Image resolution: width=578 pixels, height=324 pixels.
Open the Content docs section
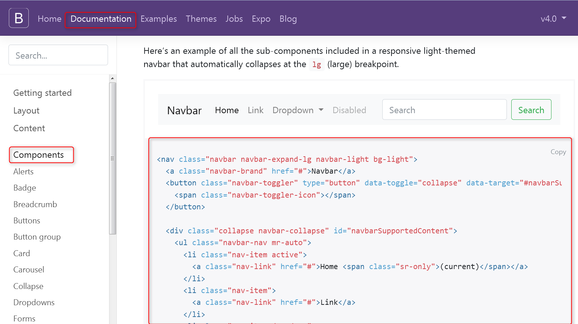point(29,128)
